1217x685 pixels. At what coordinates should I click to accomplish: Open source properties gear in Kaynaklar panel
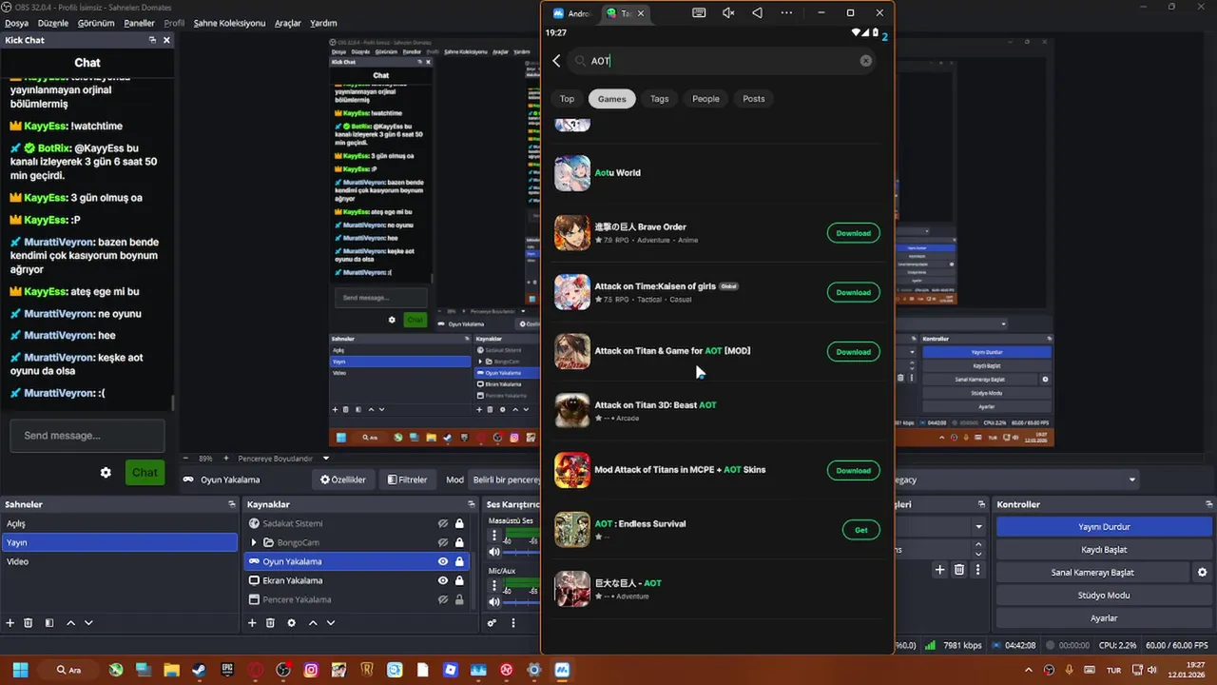(x=291, y=623)
